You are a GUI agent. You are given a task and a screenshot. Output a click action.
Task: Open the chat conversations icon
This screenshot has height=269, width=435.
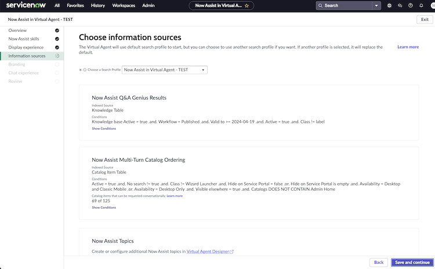(x=400, y=6)
